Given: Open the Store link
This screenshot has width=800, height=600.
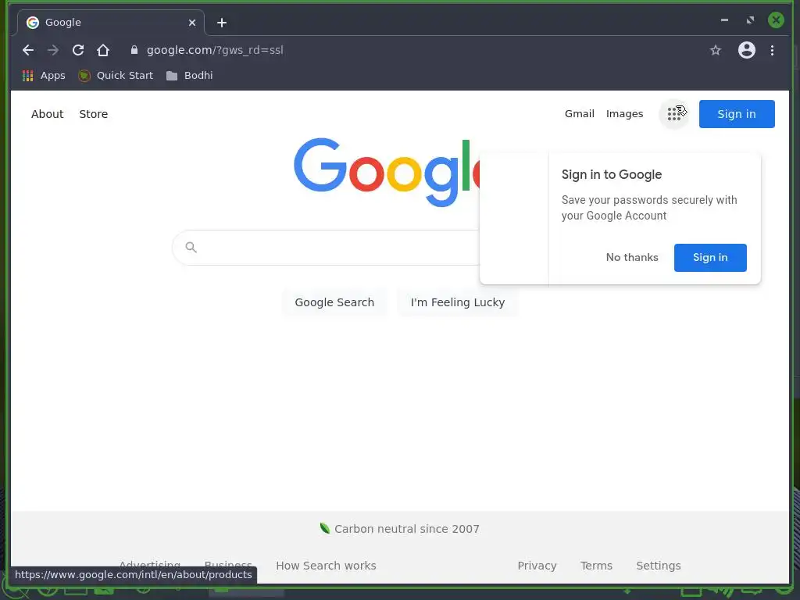Looking at the screenshot, I should [x=94, y=114].
